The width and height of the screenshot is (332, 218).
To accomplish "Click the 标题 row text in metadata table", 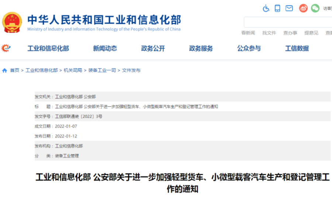I will tap(136, 107).
